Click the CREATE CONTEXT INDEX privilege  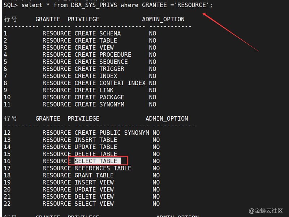(110, 83)
